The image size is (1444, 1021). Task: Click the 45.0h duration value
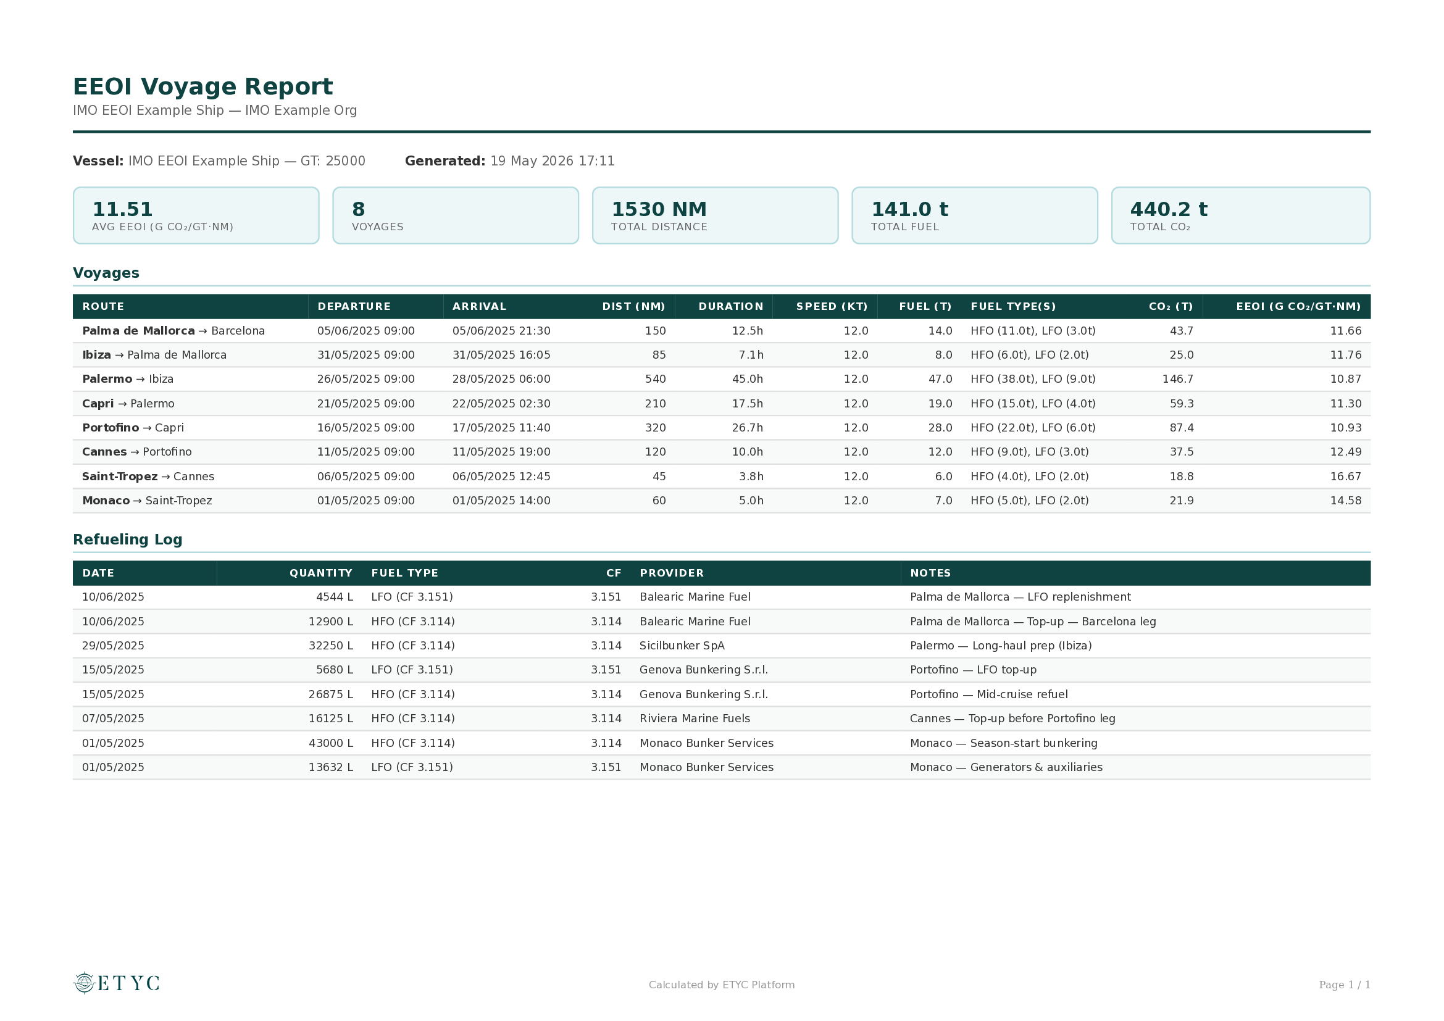(747, 379)
